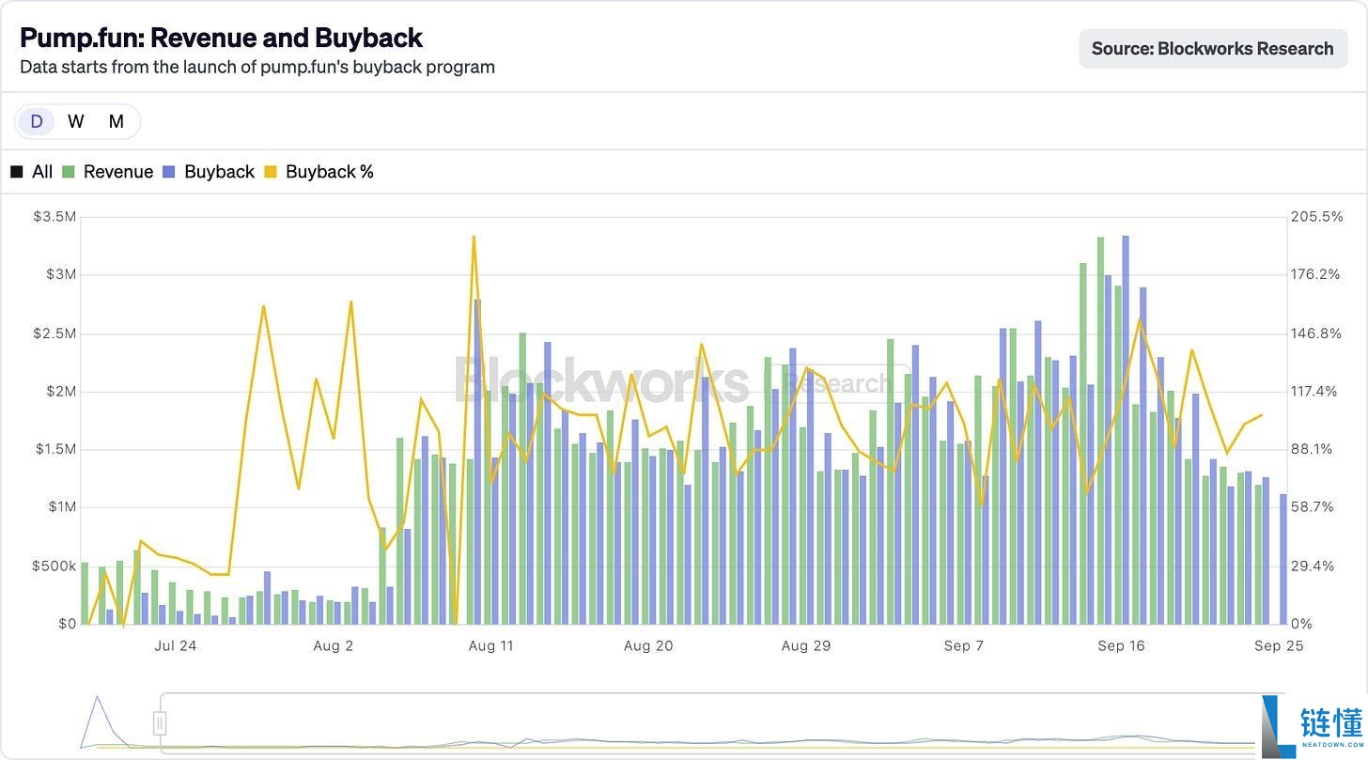The width and height of the screenshot is (1368, 760).
Task: Click the $3M y-axis label
Action: pos(60,275)
